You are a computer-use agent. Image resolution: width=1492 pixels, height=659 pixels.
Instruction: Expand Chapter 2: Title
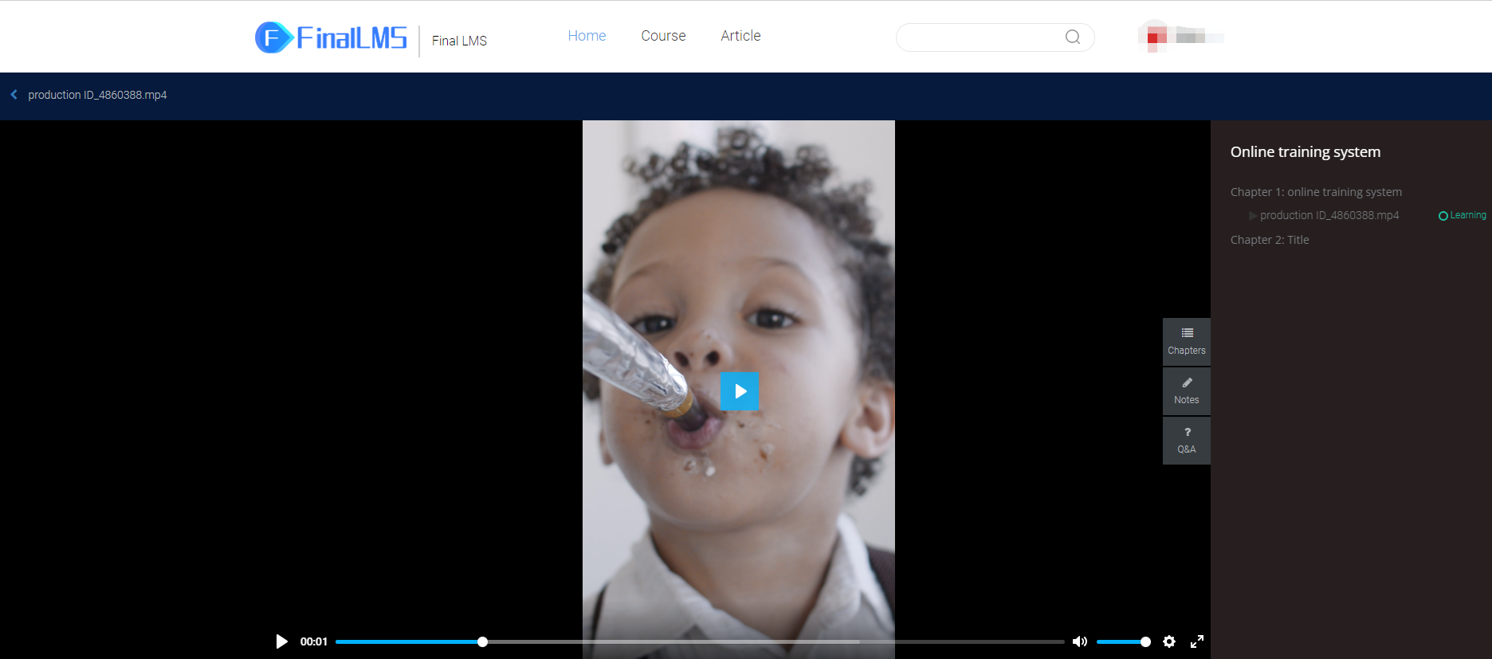1270,240
